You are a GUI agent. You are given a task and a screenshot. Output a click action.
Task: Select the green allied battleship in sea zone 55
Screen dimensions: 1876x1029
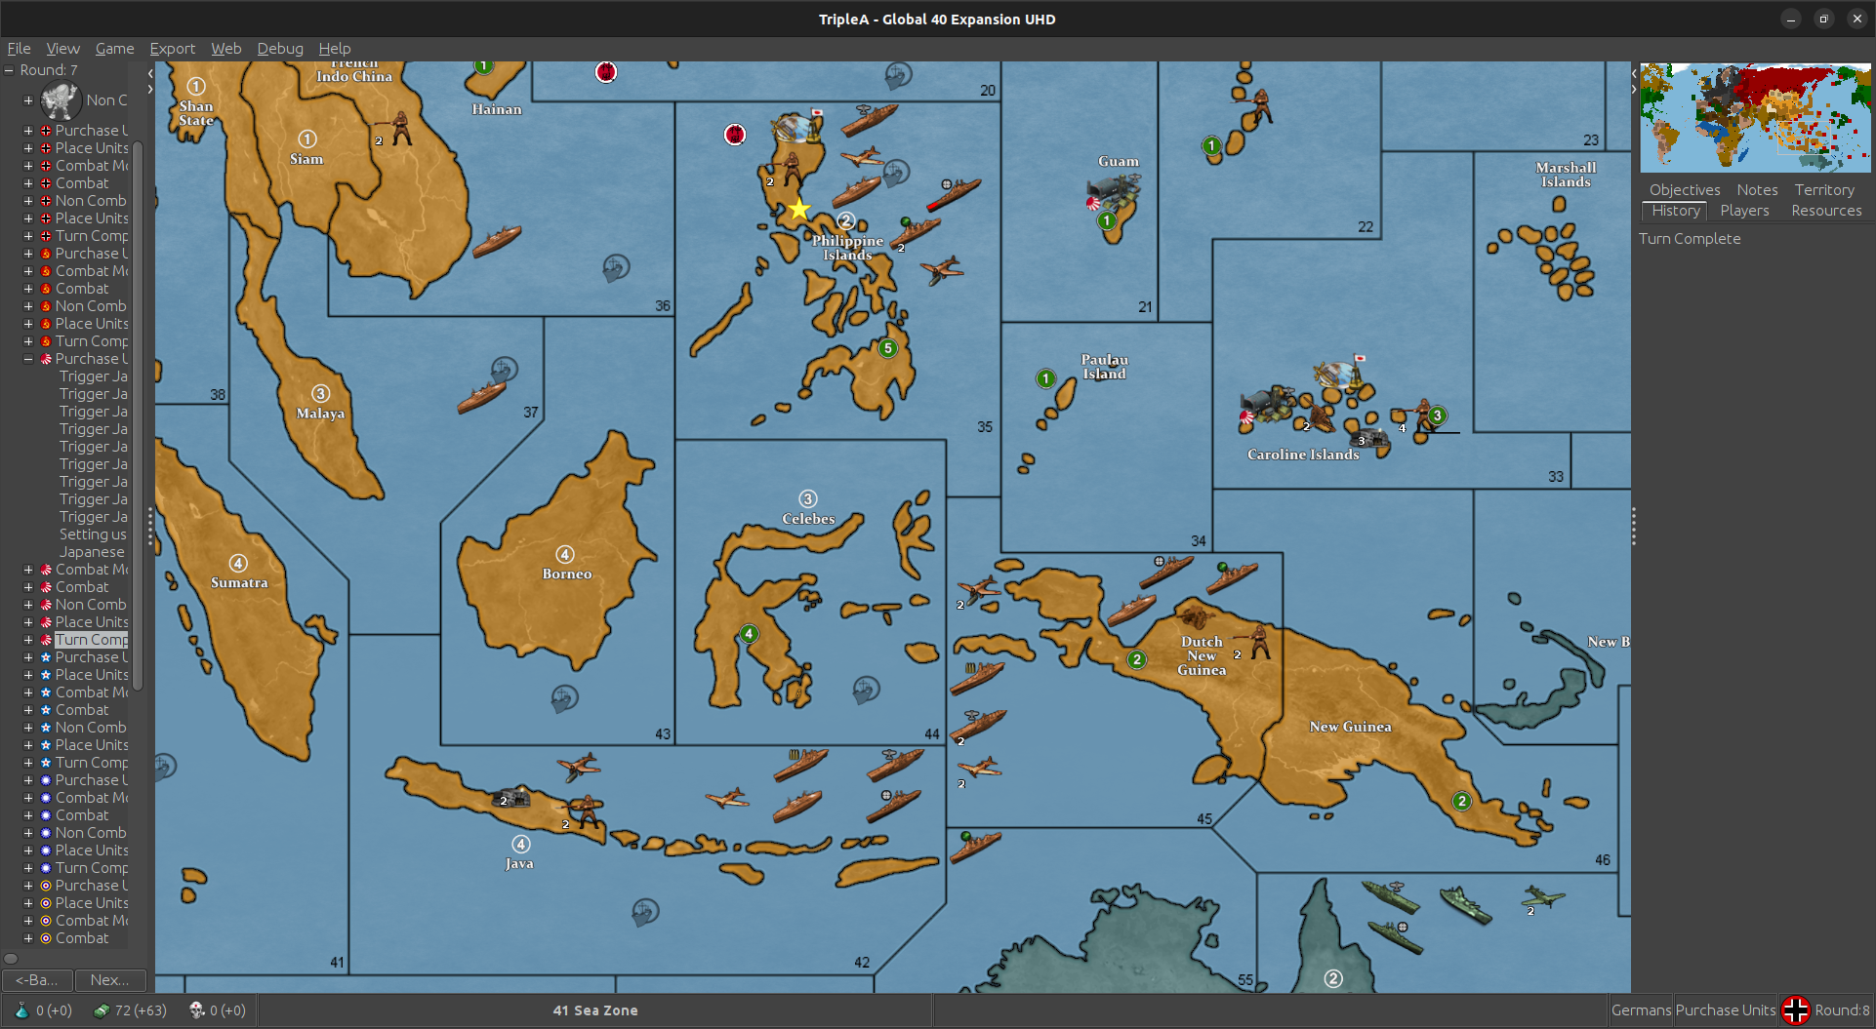pos(1465,904)
